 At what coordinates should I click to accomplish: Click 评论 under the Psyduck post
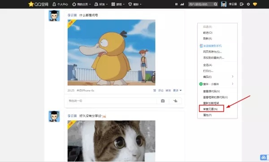pyautogui.click(x=161, y=91)
